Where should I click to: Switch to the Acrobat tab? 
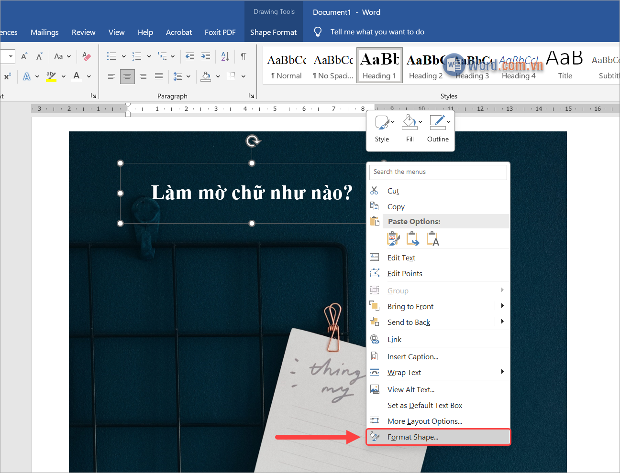tap(179, 32)
